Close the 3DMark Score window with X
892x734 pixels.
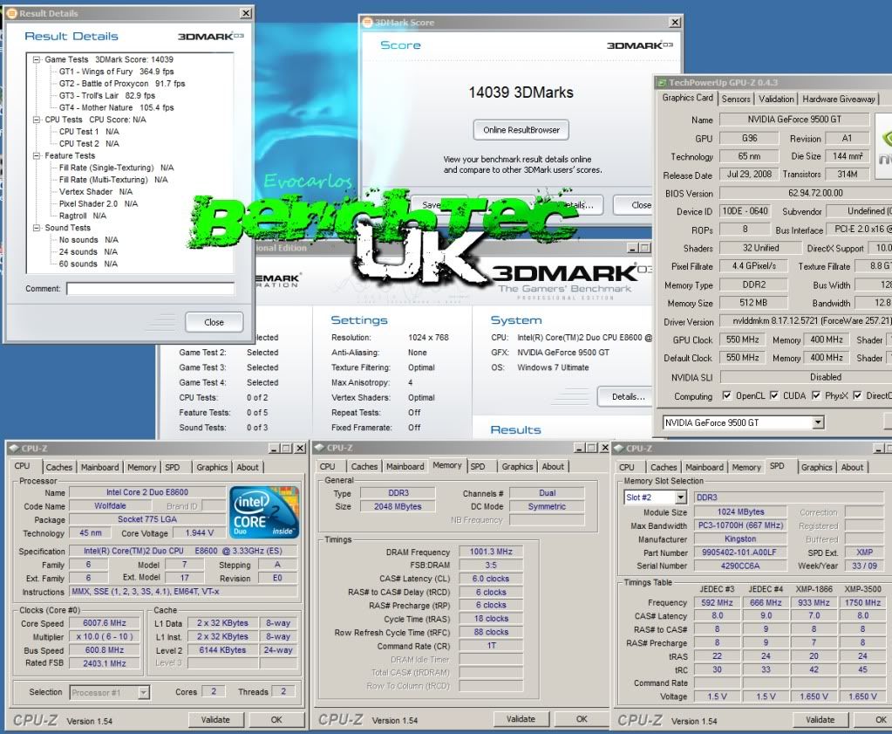675,22
